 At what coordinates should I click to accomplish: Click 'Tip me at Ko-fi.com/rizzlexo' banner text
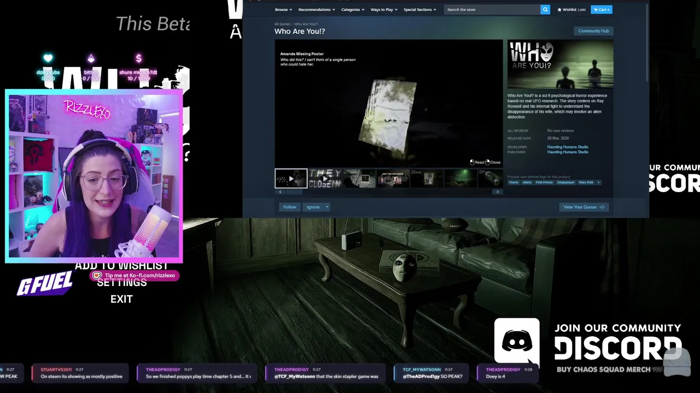pyautogui.click(x=139, y=276)
